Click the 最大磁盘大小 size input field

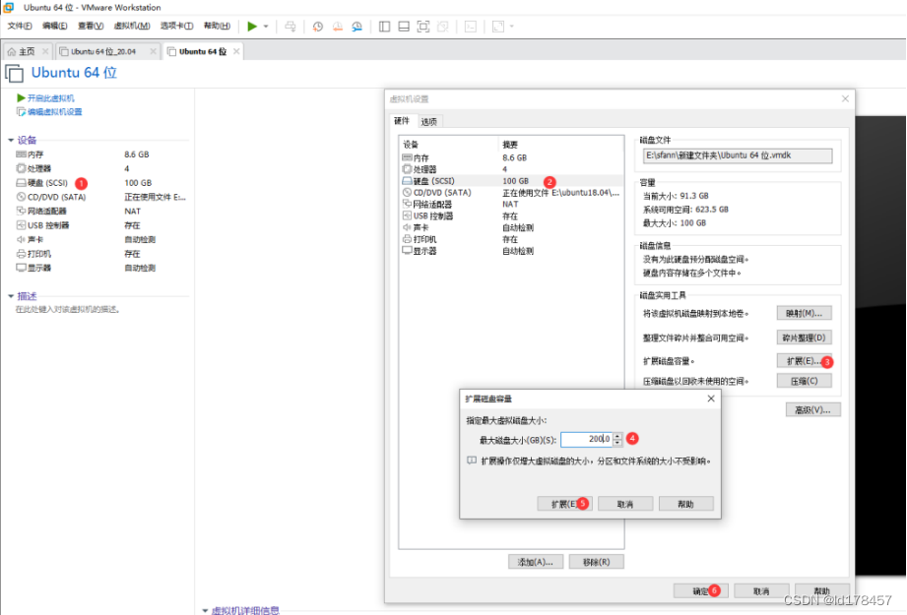586,439
